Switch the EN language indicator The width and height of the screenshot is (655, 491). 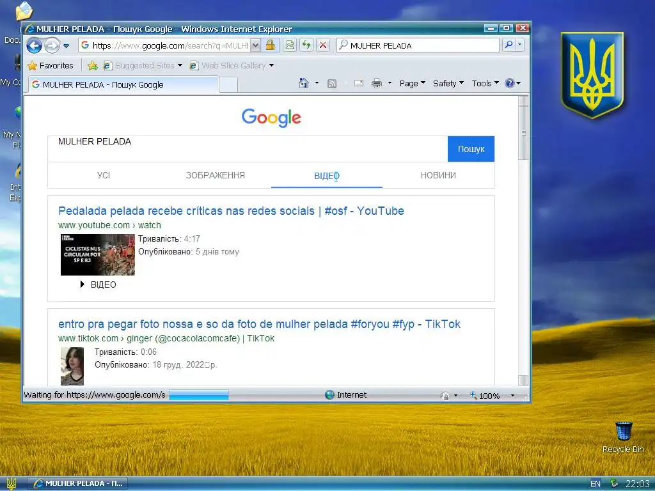596,484
